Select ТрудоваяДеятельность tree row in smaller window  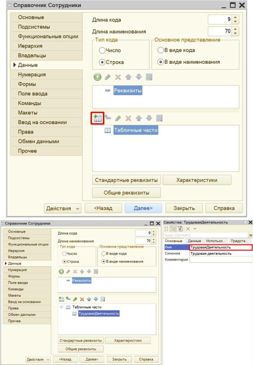click(99, 314)
